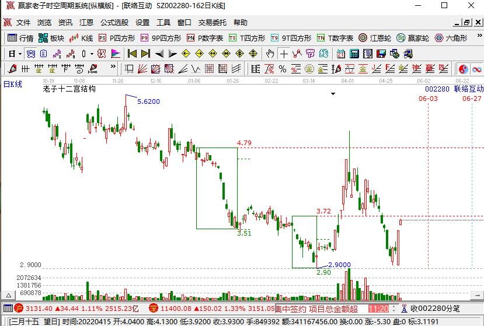Open the calculator icon
This screenshot has width=484, height=326.
(354, 54)
